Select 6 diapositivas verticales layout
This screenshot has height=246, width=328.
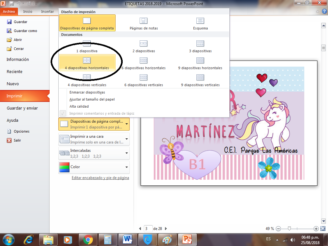point(144,80)
